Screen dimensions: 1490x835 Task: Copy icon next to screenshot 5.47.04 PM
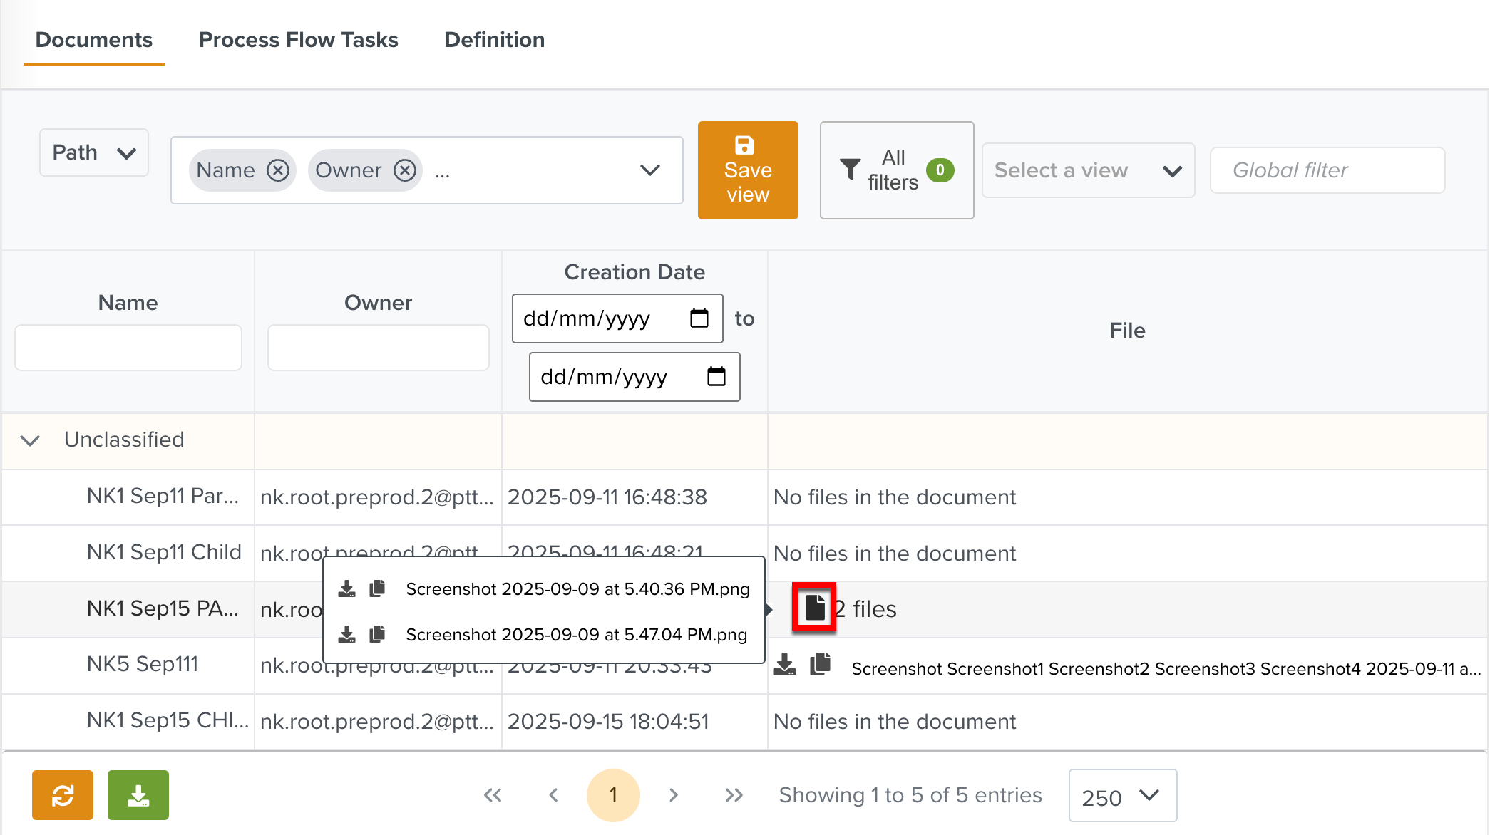pyautogui.click(x=378, y=634)
